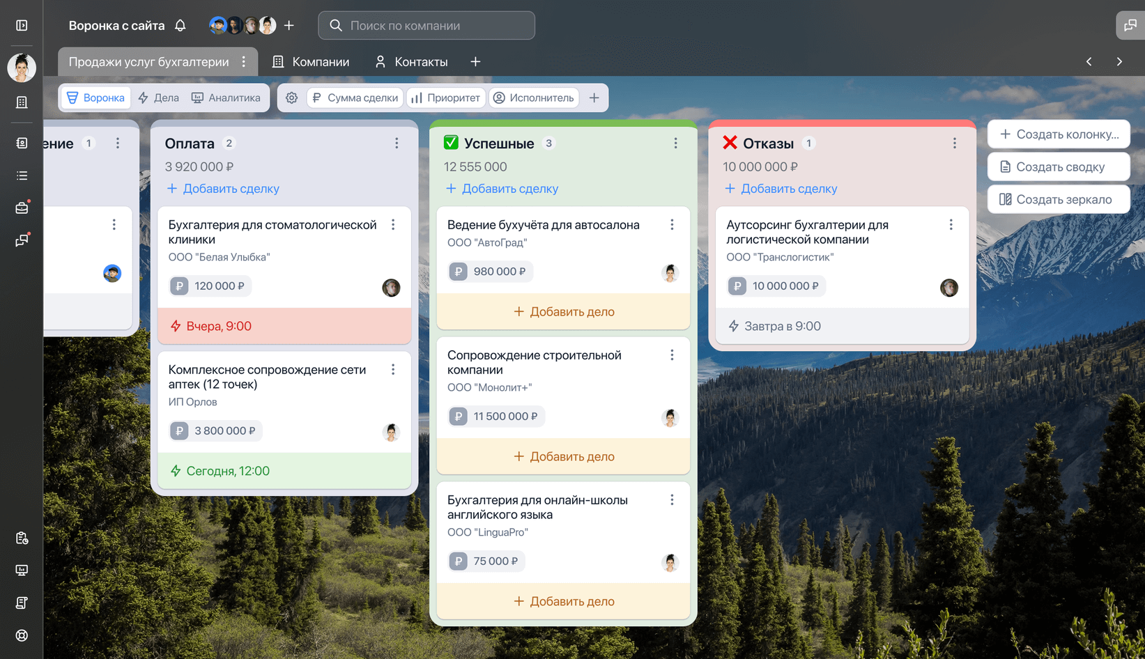Toggle the Исполнитель field chip

[534, 98]
